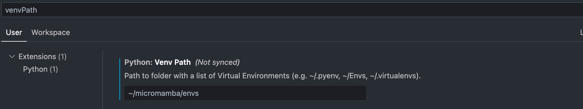Click the (Not synced) indicator label
Viewport: 583px width, 109px height.
point(217,62)
